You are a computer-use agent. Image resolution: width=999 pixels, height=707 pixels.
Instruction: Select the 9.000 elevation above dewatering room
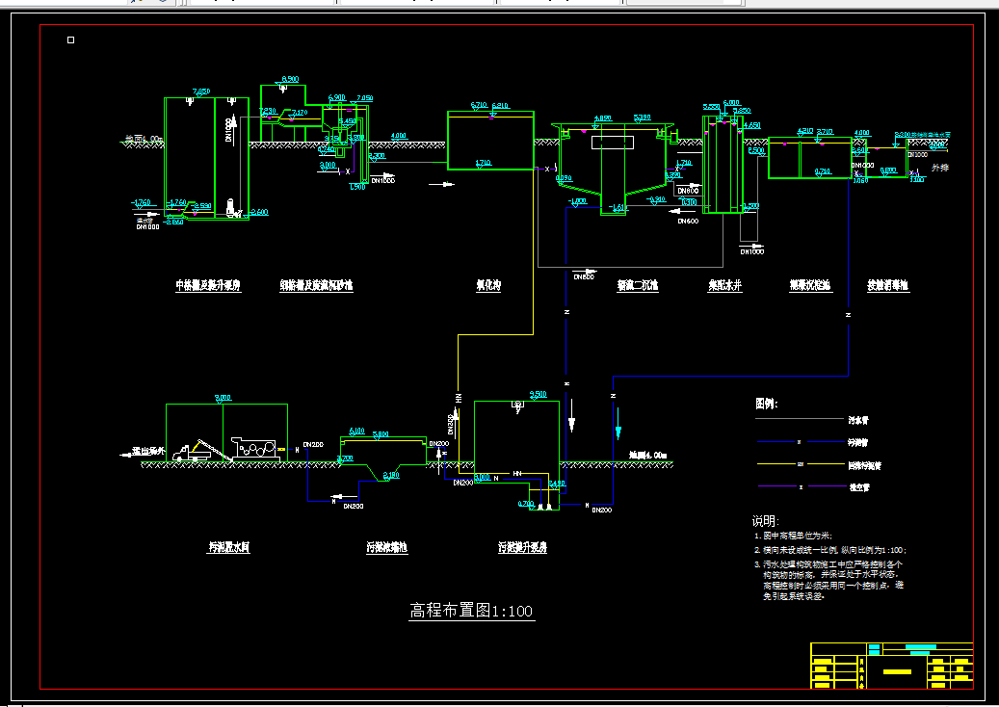click(x=223, y=398)
